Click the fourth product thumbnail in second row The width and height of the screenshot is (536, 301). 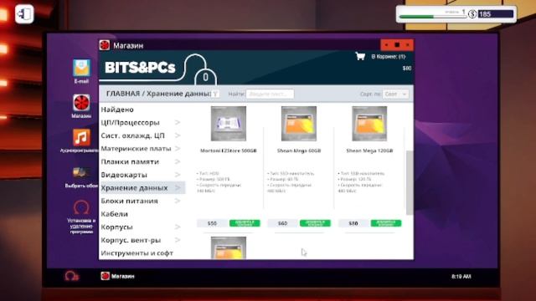coord(229,247)
